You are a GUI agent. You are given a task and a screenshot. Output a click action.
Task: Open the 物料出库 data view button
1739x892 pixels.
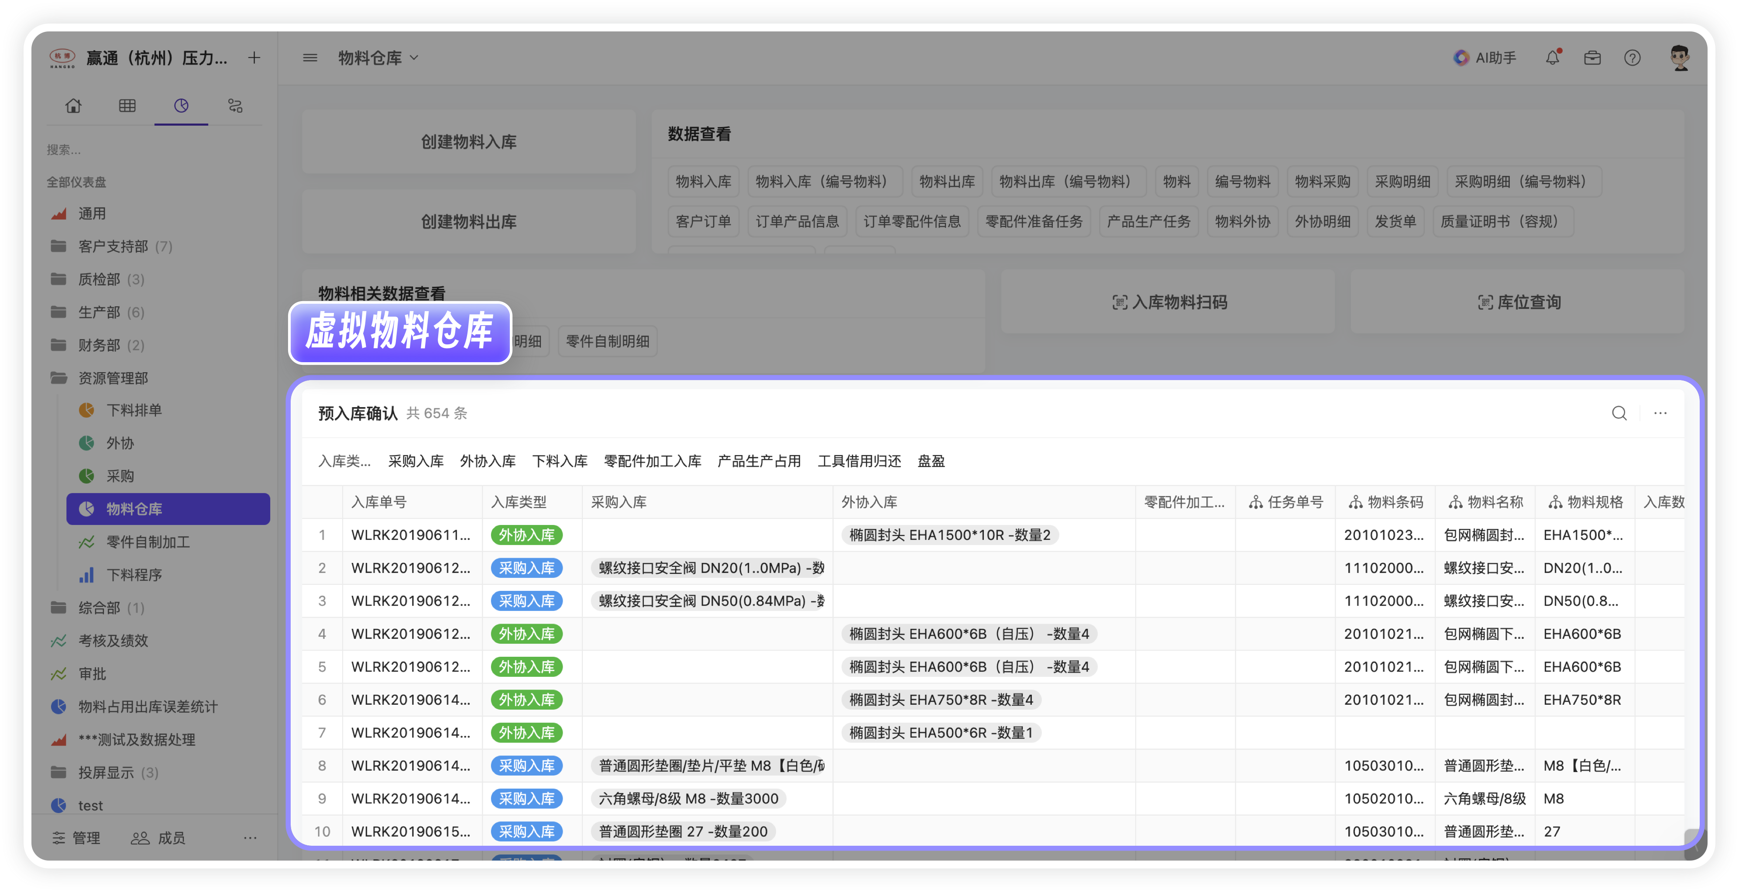click(x=947, y=182)
